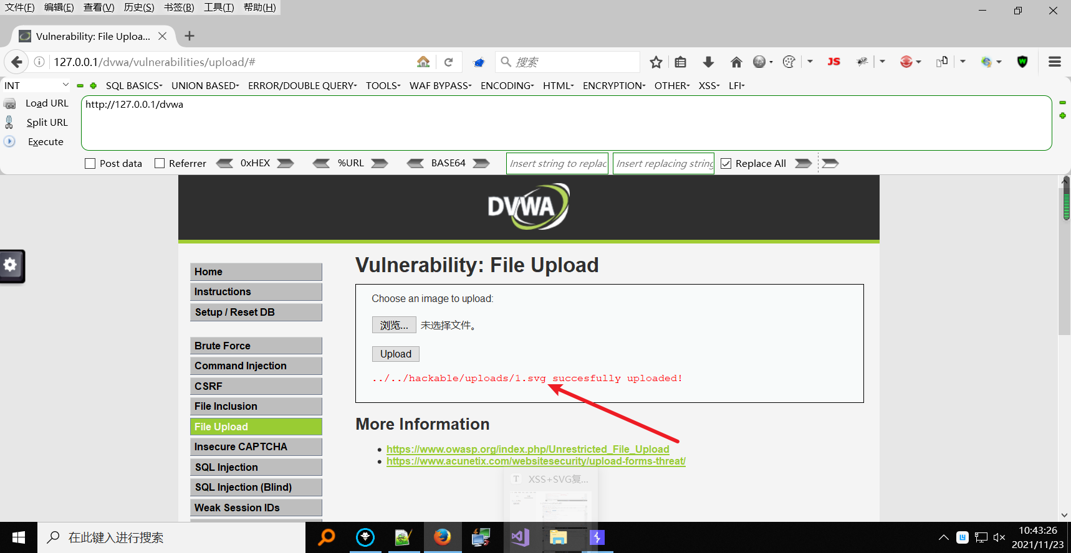Click the left 0xHEX decode arrow
1071x553 pixels.
point(224,163)
